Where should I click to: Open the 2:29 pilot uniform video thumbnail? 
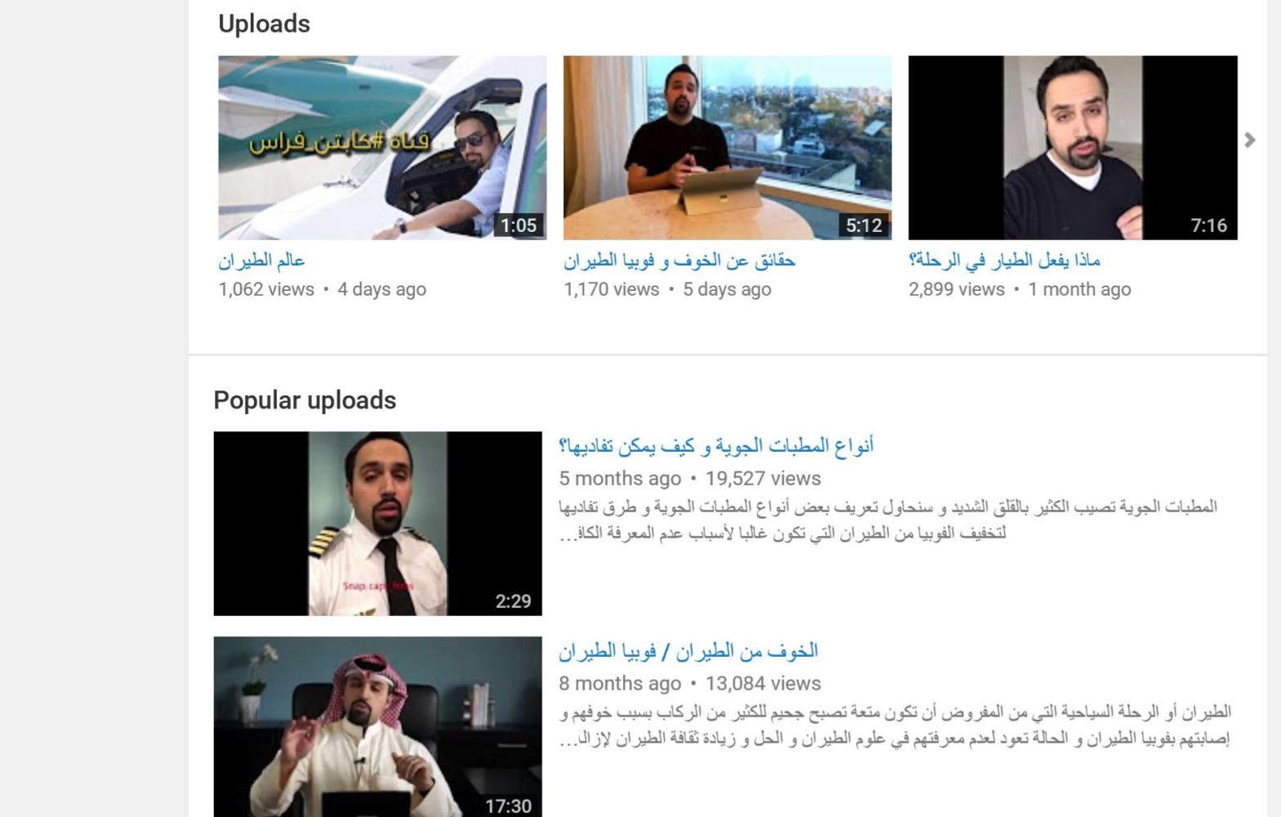point(377,524)
